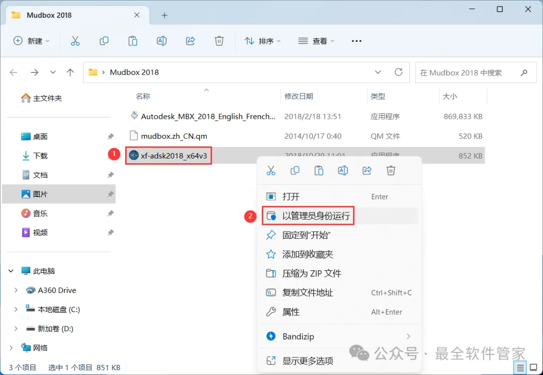The image size is (543, 375).
Task: Choose 复制文件地址 in the context menu
Action: 339,293
